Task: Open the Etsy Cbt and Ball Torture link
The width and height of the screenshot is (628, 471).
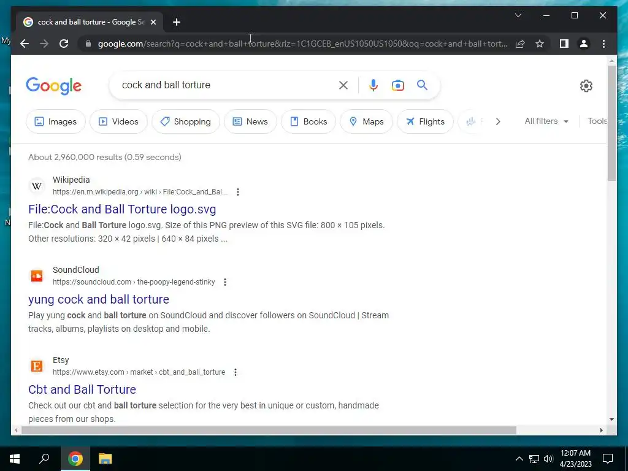Action: 82,389
